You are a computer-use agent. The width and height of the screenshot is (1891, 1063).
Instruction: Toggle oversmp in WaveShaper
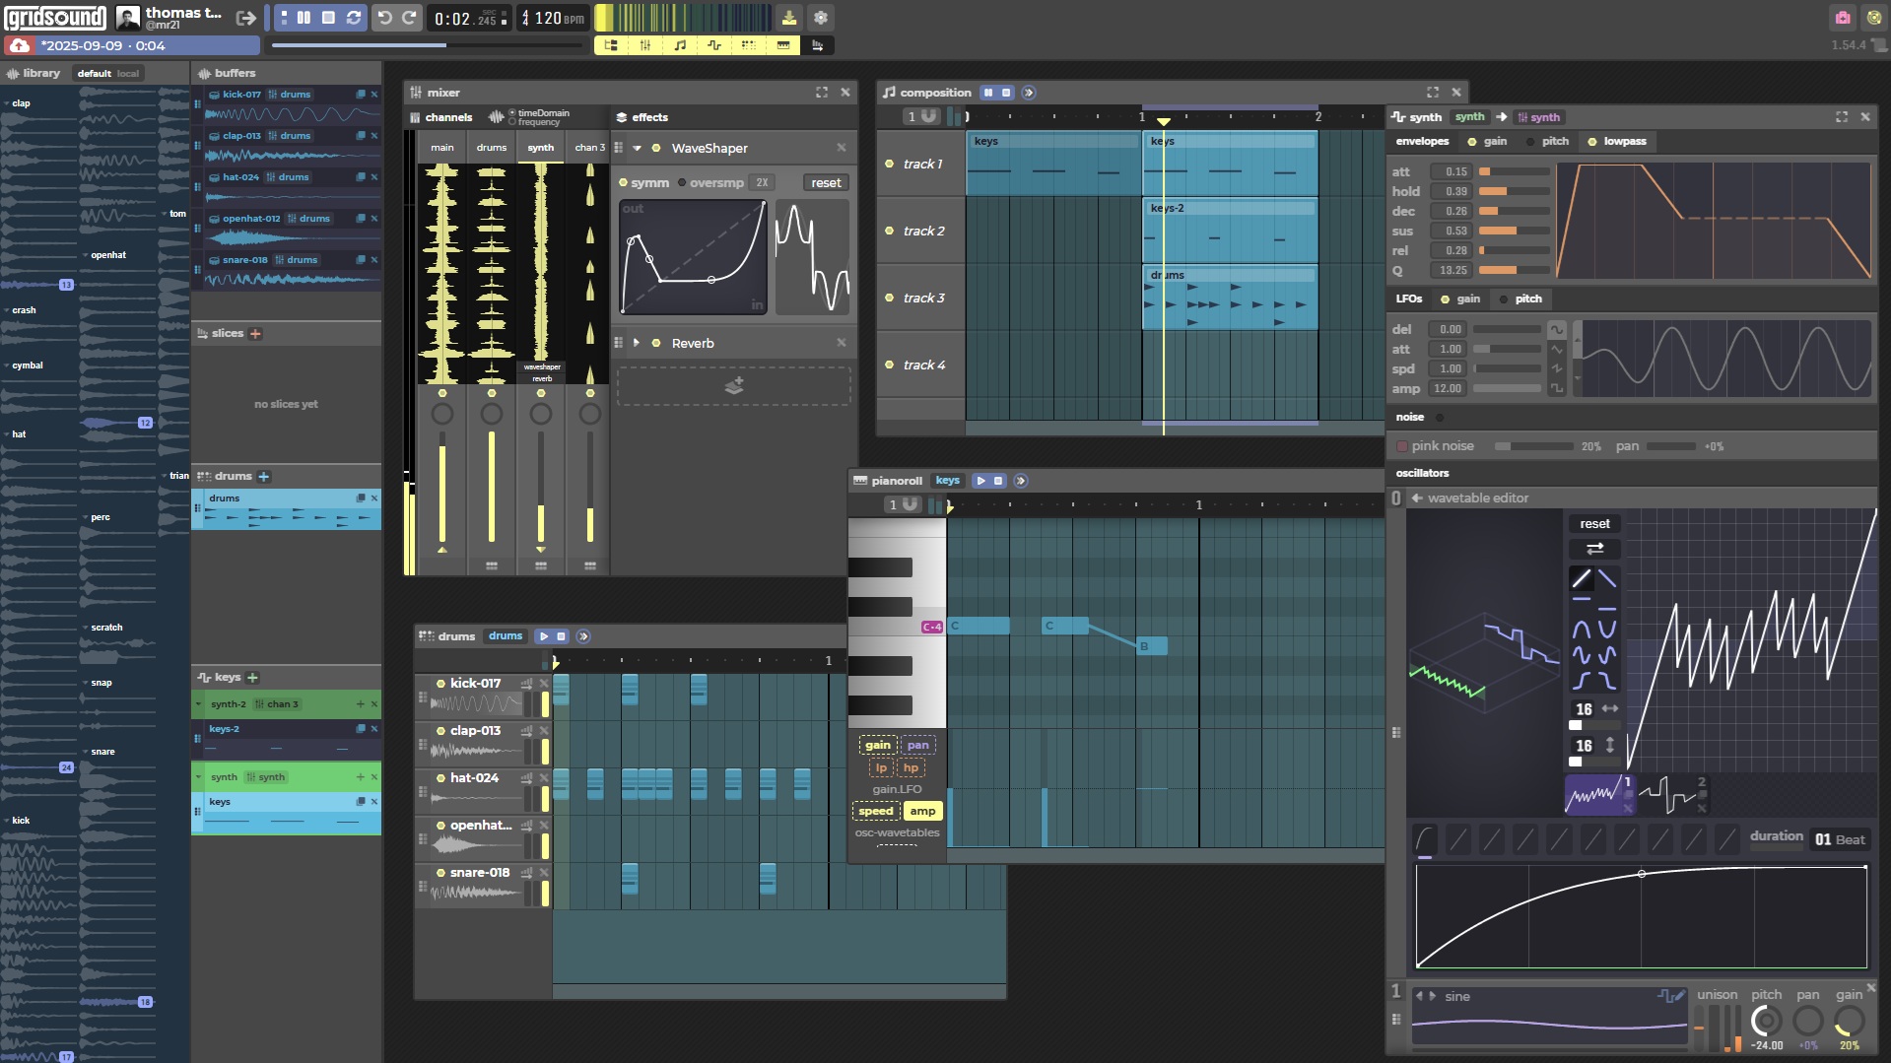pos(710,183)
